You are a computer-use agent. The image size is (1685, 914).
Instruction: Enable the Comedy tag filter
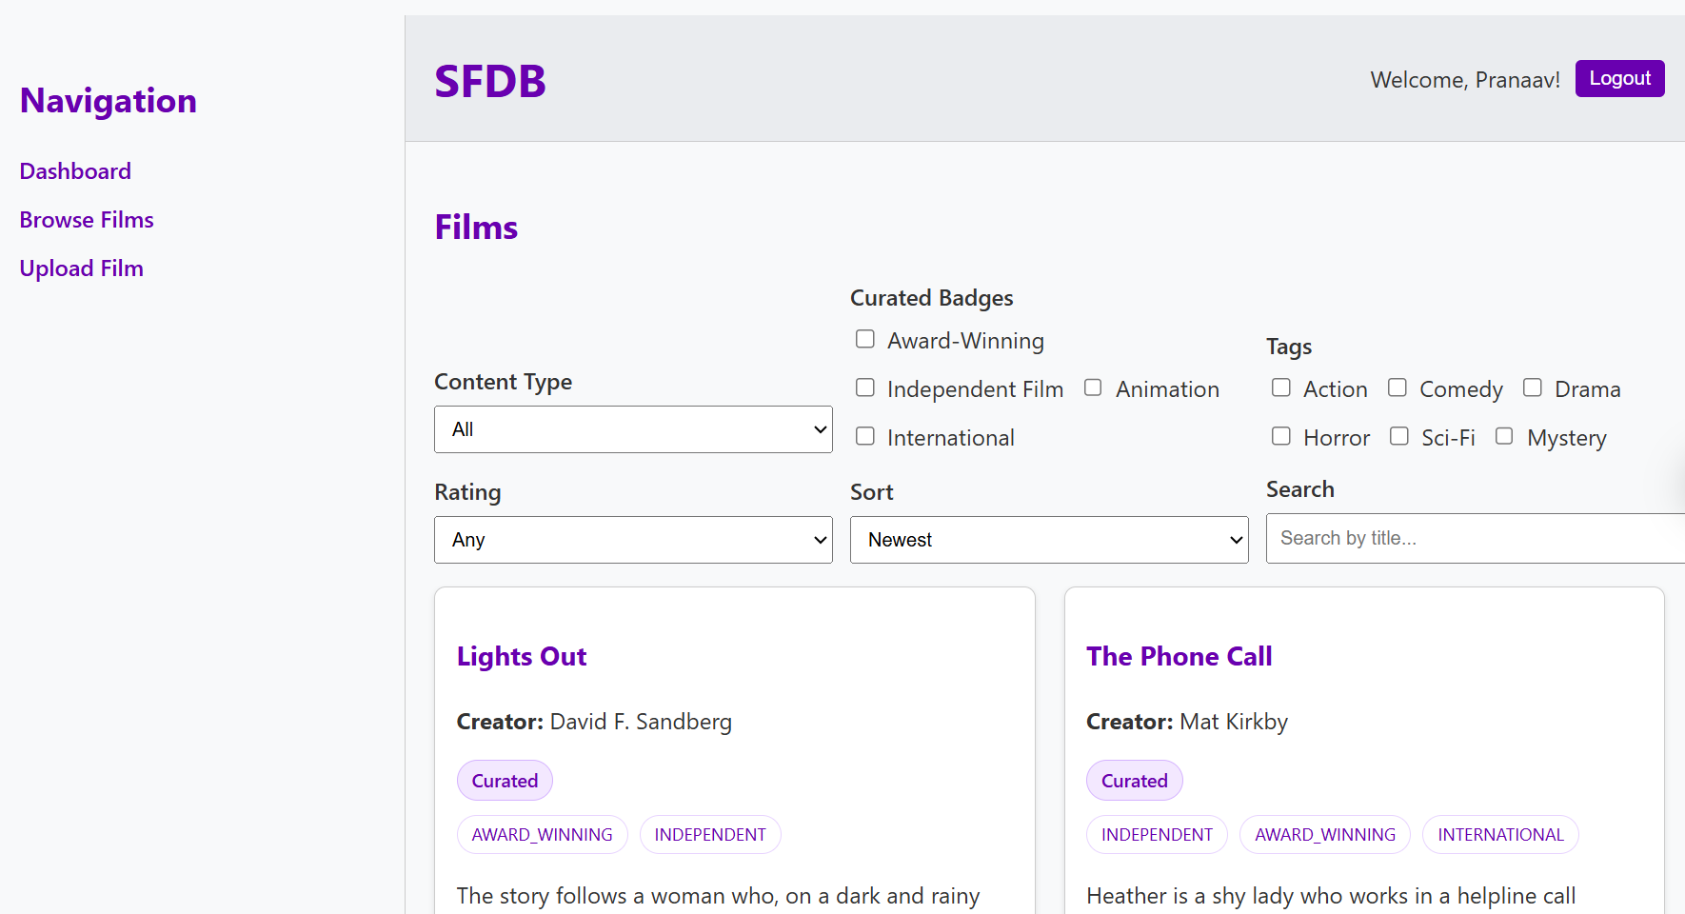tap(1398, 387)
